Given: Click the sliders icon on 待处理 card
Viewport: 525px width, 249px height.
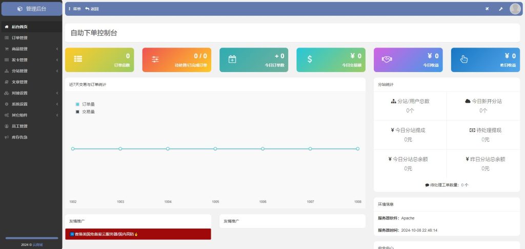Looking at the screenshot, I should click(x=155, y=59).
